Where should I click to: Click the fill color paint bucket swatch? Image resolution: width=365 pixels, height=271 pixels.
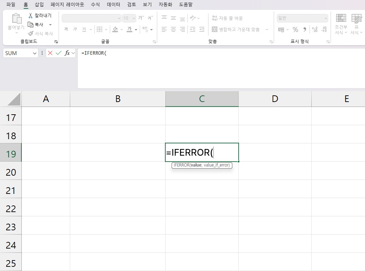click(115, 29)
